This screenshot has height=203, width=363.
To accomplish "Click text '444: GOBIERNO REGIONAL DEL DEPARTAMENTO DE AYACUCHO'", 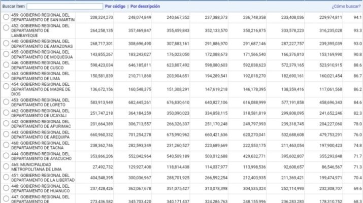I will (x=42, y=156).
